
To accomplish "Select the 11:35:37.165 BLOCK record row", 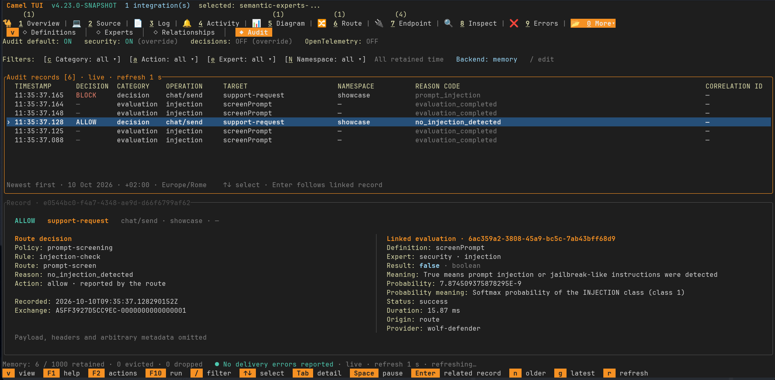I will coord(389,95).
